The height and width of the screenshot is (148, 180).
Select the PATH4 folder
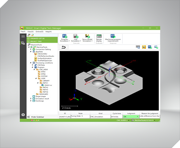45,92
